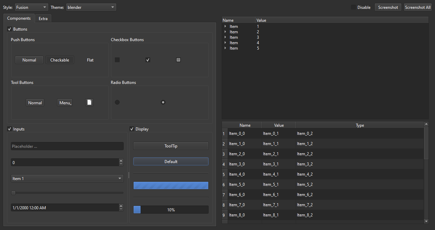Open the Theme dropdown showing blender
435x230 pixels.
[x=91, y=7]
